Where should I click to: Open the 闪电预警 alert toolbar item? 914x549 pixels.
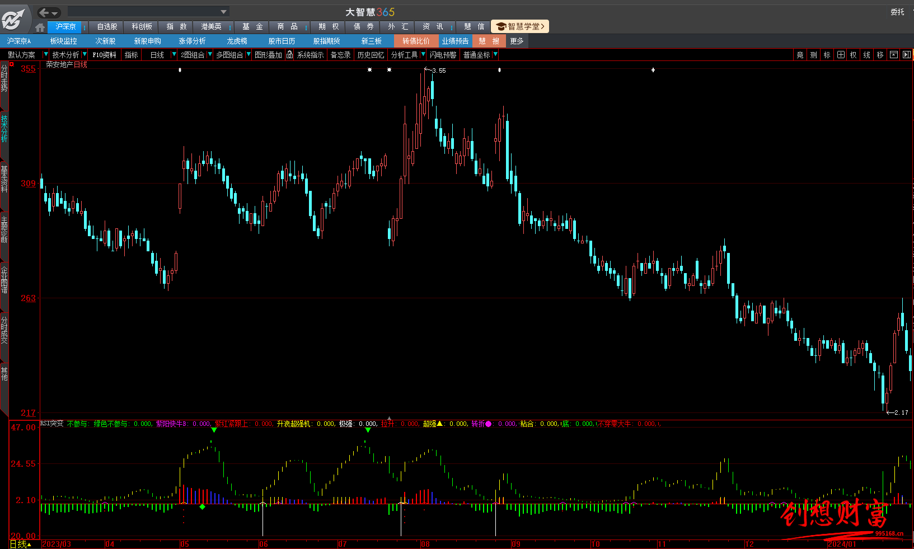443,55
